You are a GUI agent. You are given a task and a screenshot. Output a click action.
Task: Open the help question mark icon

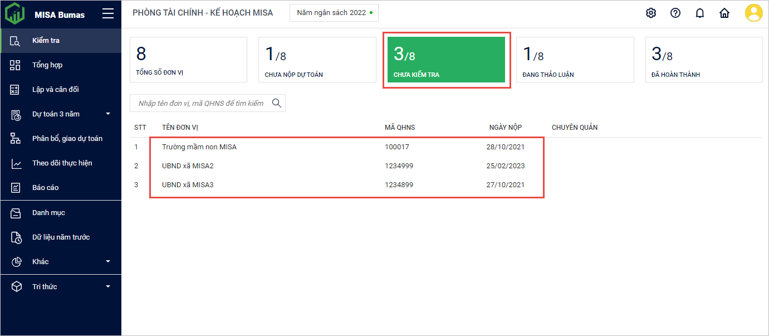coord(675,13)
